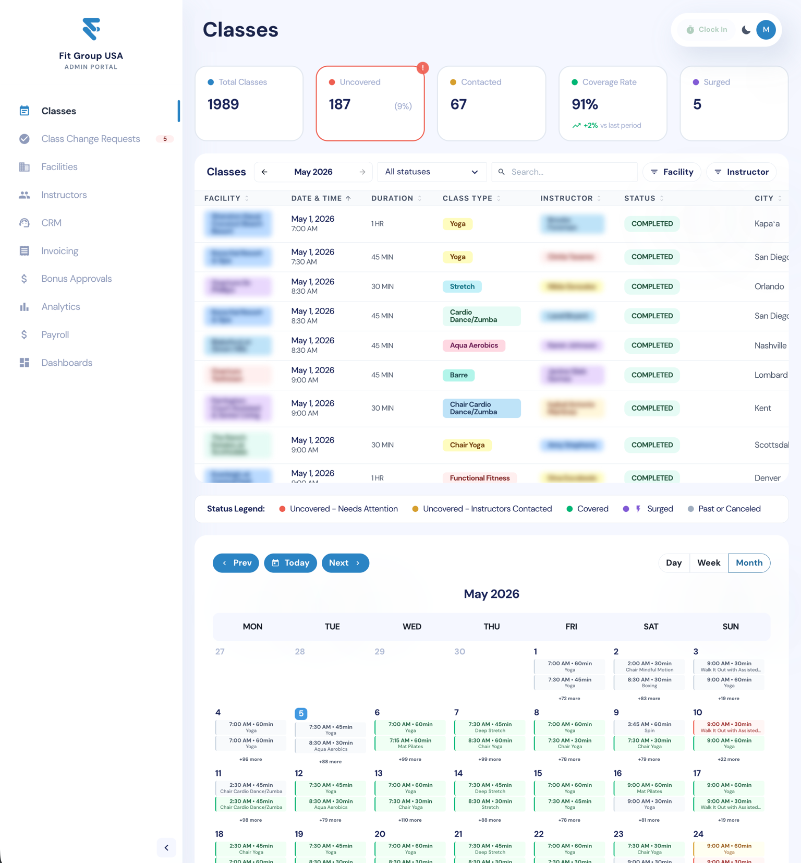Screen dimensions: 801x863
Task: Open Classes via its sidebar calendar icon
Action: click(x=25, y=111)
